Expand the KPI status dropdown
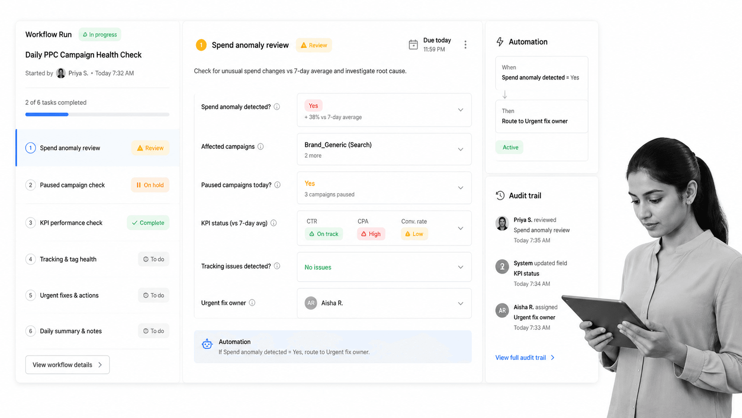The height and width of the screenshot is (418, 742). pos(460,228)
